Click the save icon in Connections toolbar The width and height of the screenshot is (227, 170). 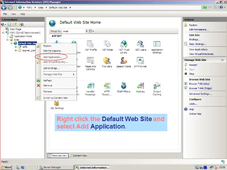[x=10, y=24]
